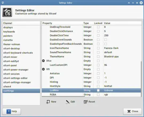Toggle Locked checkbox for IconThemeName
Screen dimensions: 144x117
(98, 48)
